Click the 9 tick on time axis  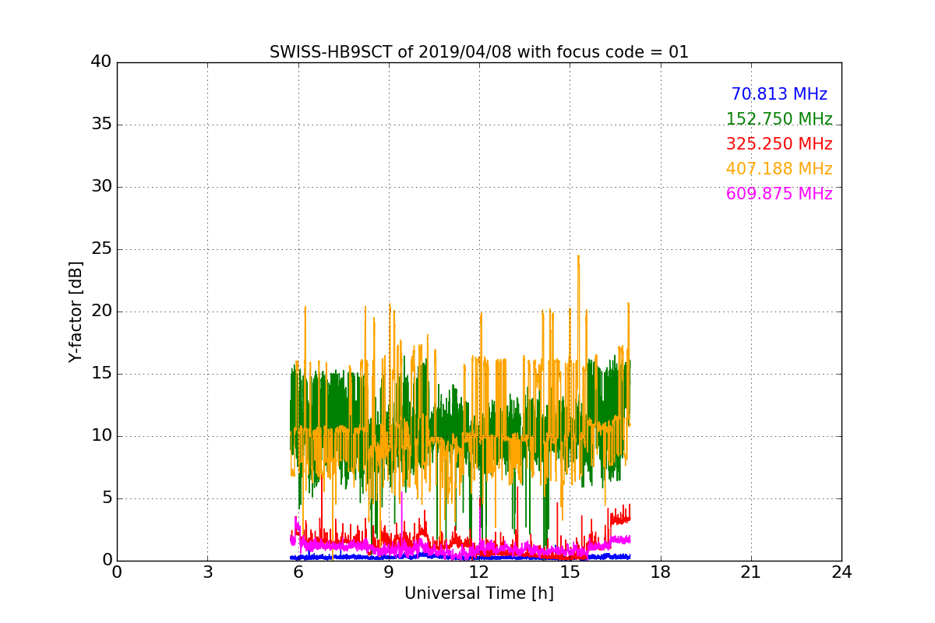coord(388,572)
